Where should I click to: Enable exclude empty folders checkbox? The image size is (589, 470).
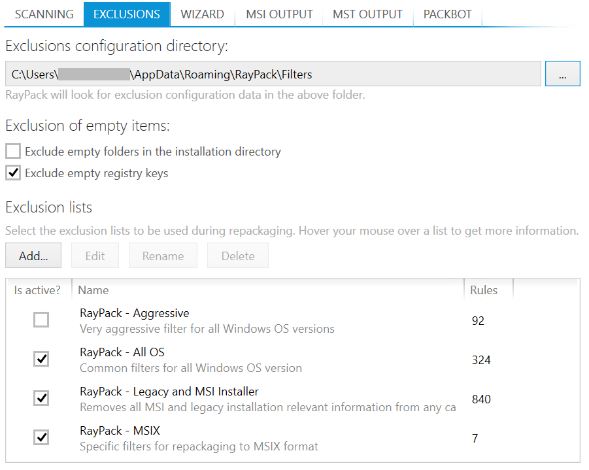[x=13, y=152]
